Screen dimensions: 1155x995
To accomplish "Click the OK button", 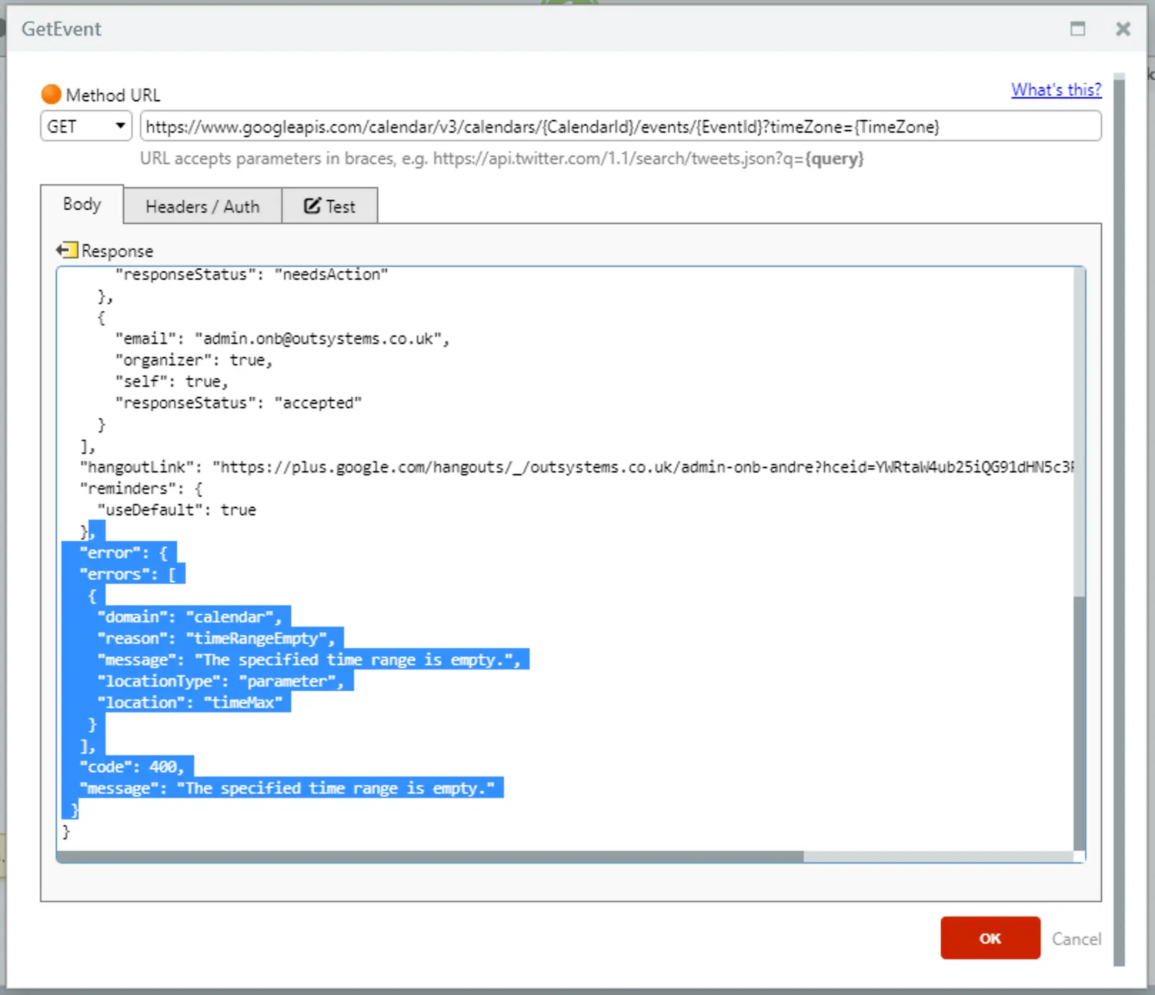I will [x=990, y=938].
